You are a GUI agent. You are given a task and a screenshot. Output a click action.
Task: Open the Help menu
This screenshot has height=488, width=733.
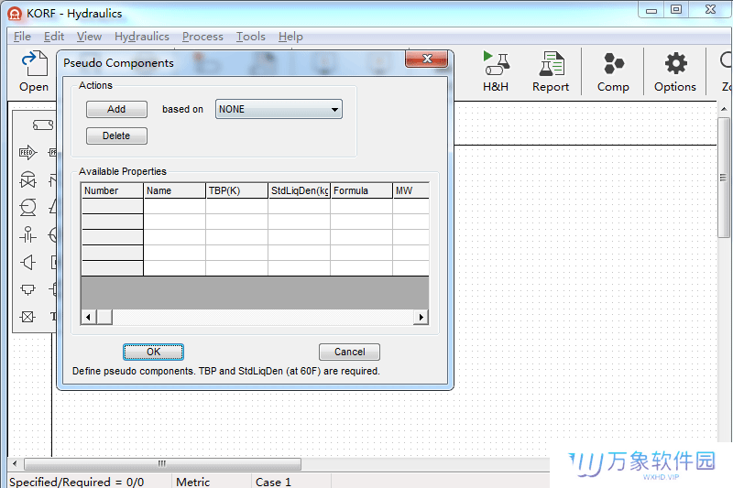coord(290,37)
